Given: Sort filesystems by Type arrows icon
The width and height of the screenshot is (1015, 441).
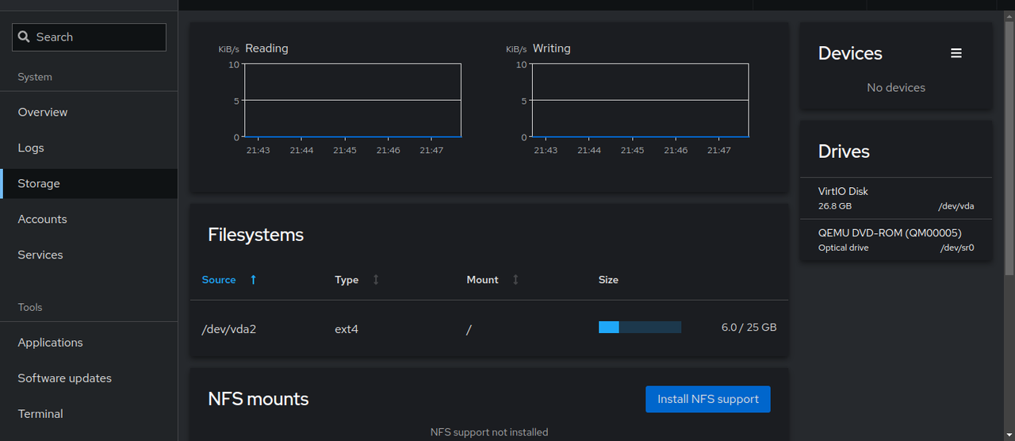Looking at the screenshot, I should coord(376,280).
